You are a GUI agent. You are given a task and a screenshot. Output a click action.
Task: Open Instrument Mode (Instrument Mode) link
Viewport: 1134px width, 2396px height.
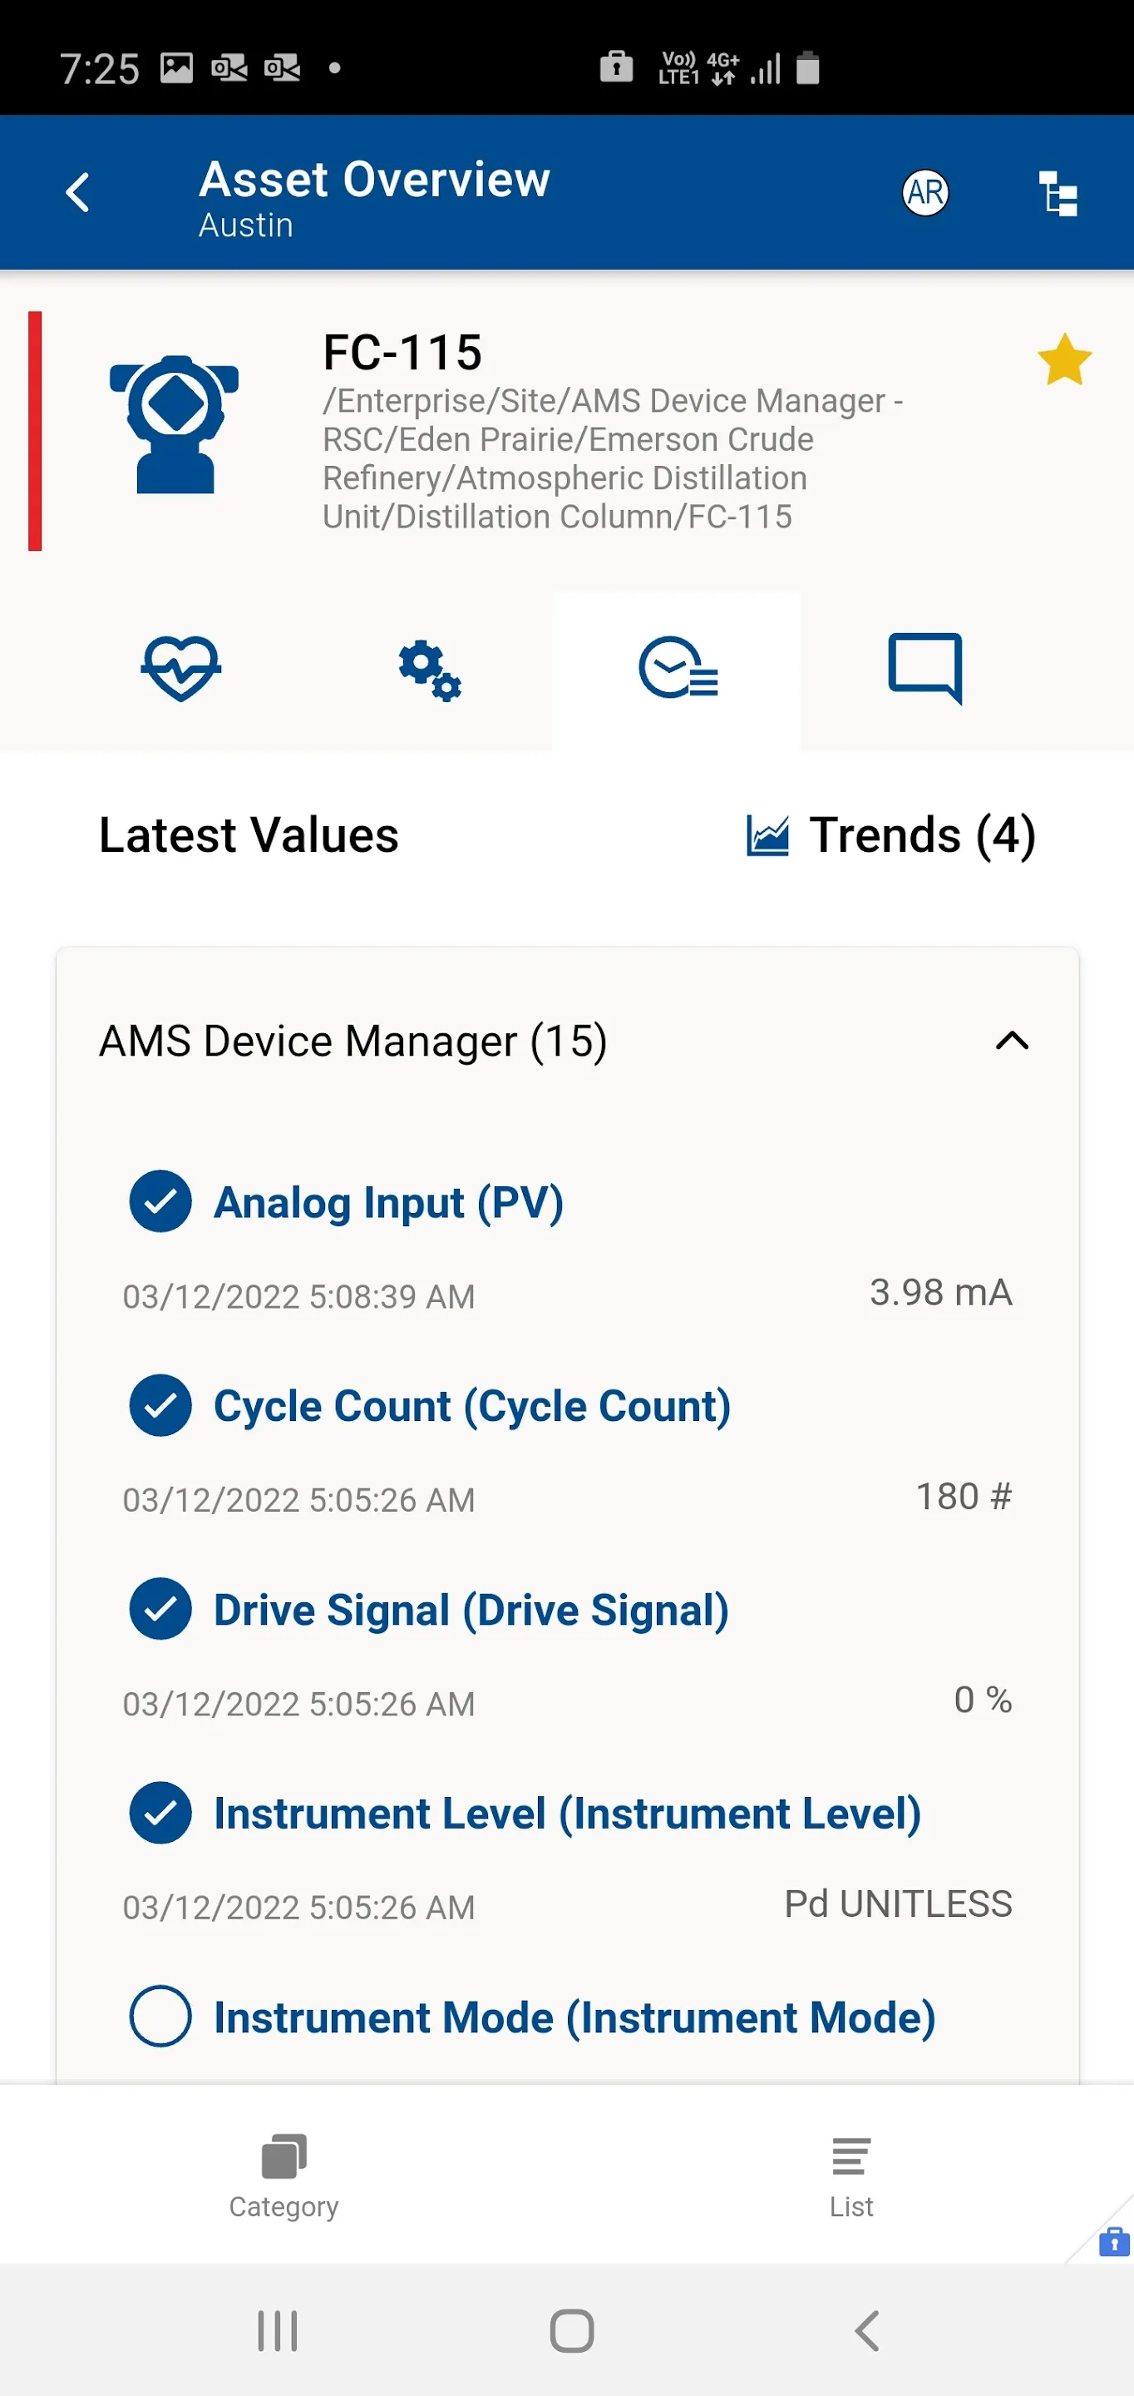click(x=574, y=2017)
